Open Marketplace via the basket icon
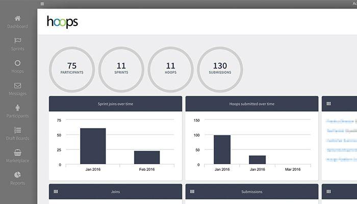 pos(17,152)
